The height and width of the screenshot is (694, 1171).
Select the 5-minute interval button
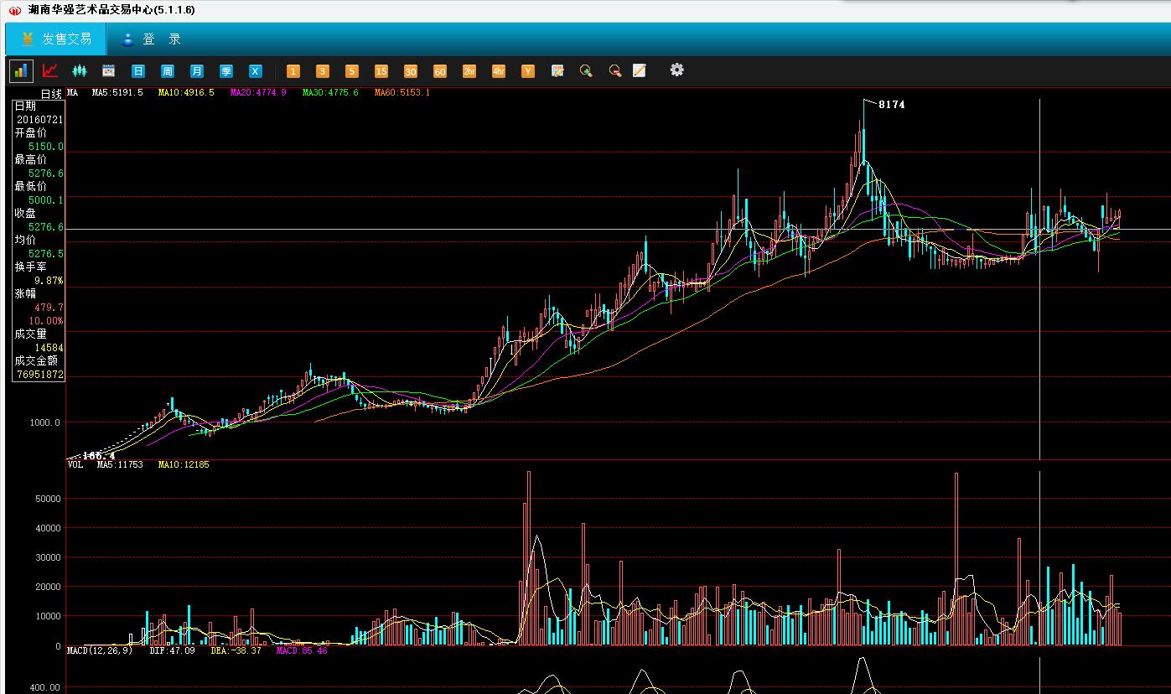(352, 71)
